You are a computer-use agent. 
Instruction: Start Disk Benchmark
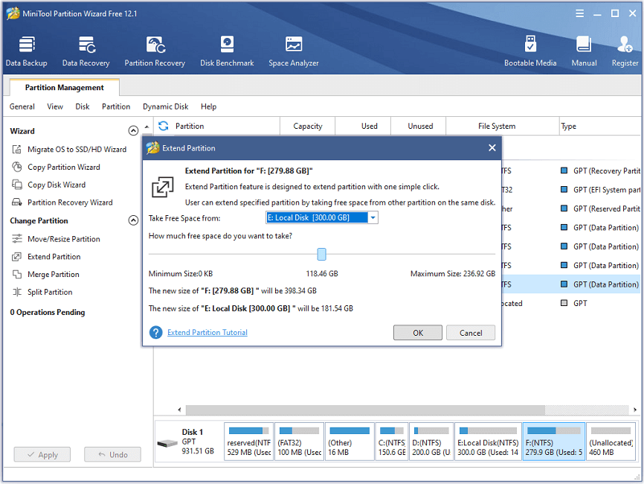(227, 51)
